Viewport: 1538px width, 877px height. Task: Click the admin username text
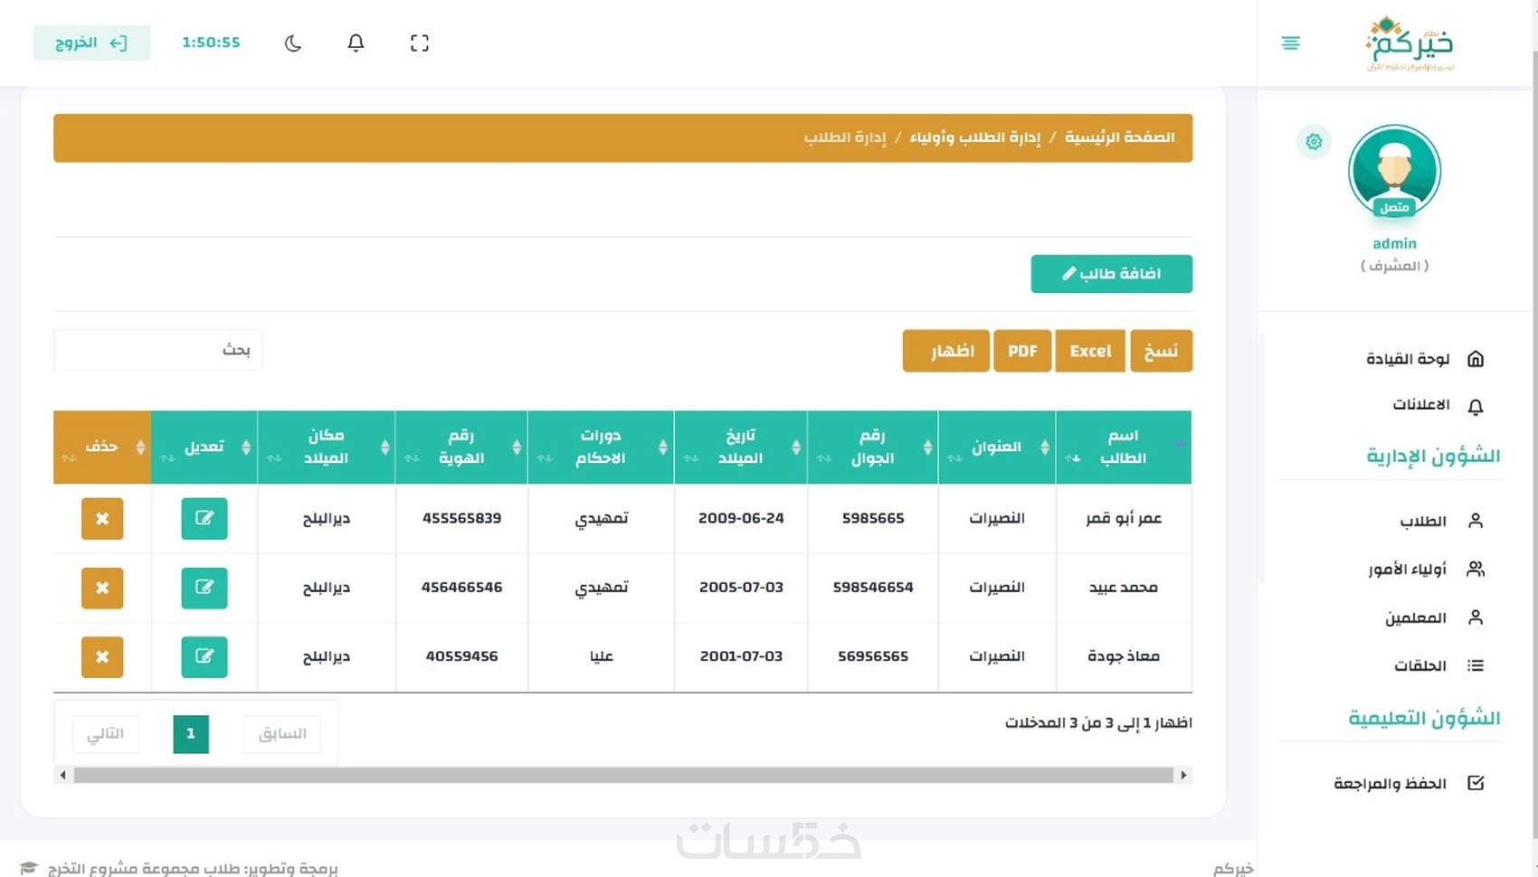(x=1394, y=243)
